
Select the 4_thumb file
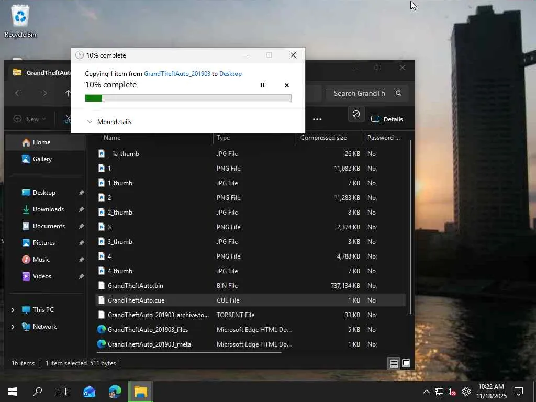[250, 271]
